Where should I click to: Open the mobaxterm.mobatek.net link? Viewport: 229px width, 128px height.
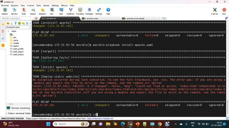pyautogui.click(x=100, y=118)
